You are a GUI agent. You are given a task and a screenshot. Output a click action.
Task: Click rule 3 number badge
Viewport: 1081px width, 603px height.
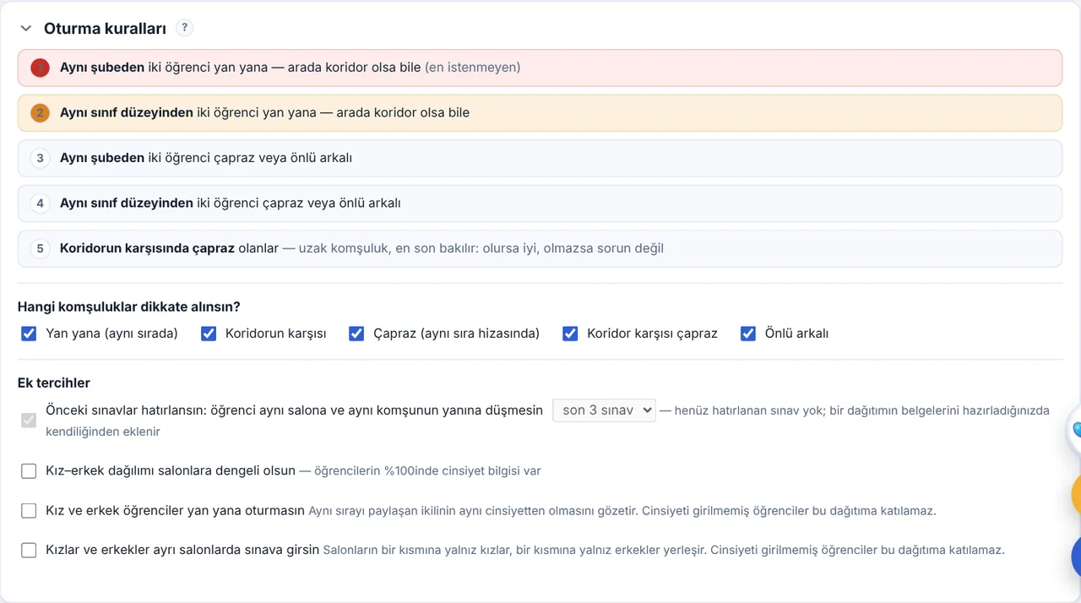coord(40,158)
